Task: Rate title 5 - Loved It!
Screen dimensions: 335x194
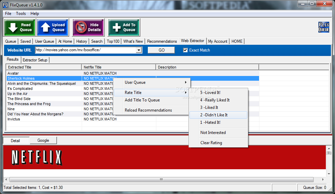Action: point(218,93)
